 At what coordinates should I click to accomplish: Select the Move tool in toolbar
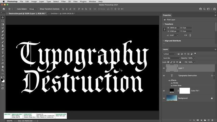[x=3, y=17]
